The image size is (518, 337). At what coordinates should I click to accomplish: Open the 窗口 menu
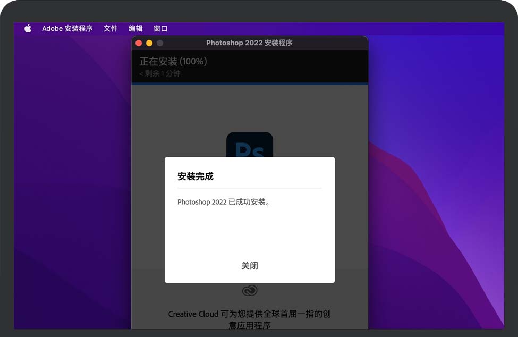pyautogui.click(x=160, y=28)
